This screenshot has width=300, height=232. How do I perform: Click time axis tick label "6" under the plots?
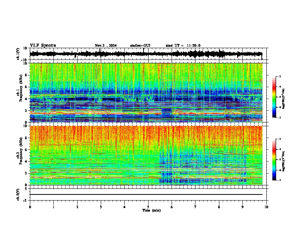pos(172,207)
